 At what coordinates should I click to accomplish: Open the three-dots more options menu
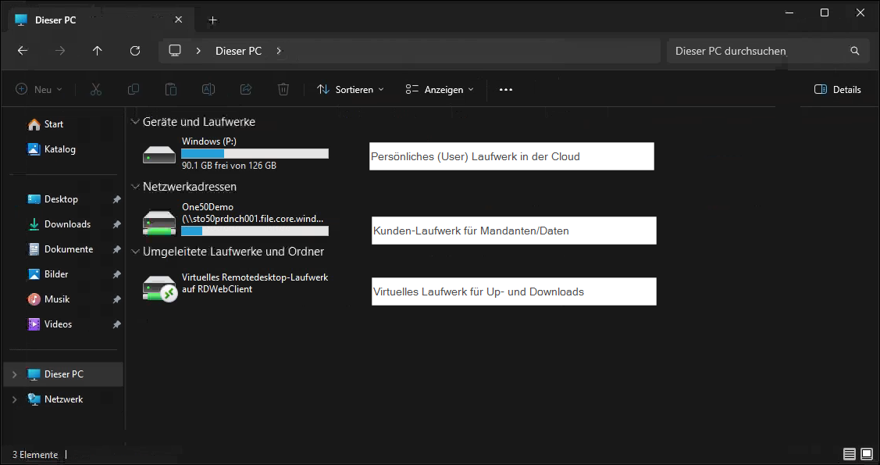[x=506, y=89]
